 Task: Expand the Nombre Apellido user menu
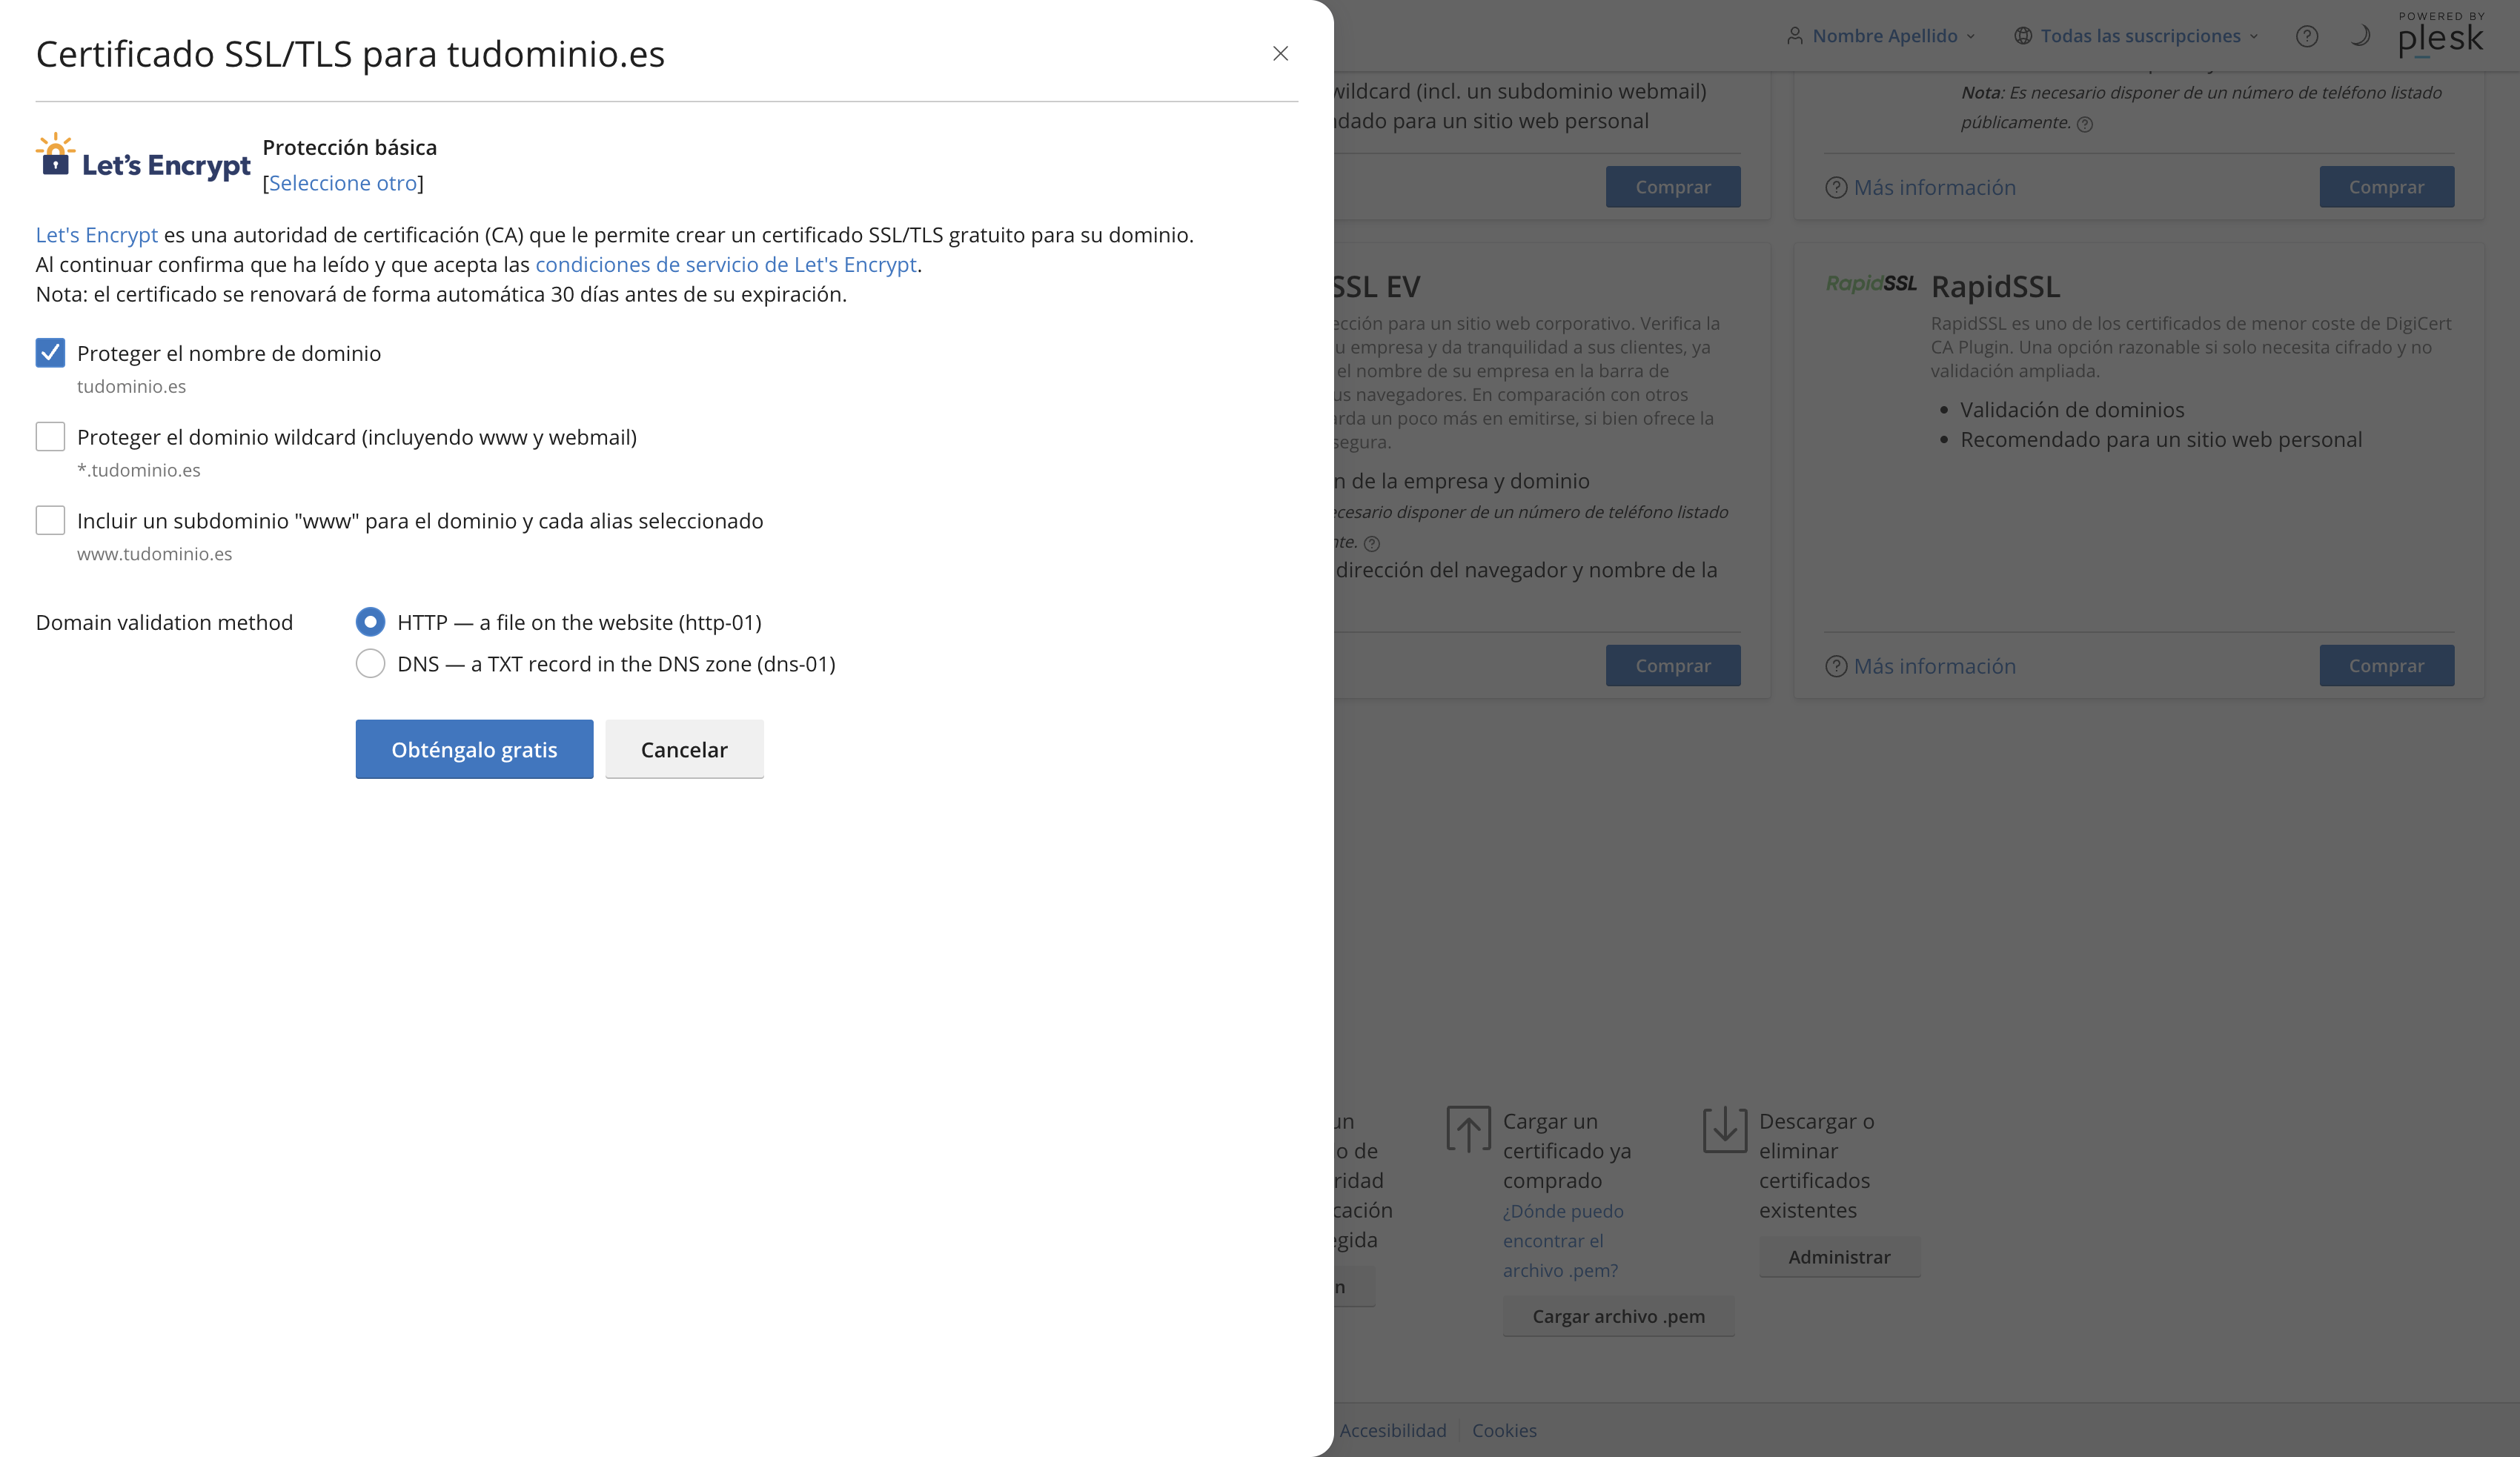[x=1880, y=36]
